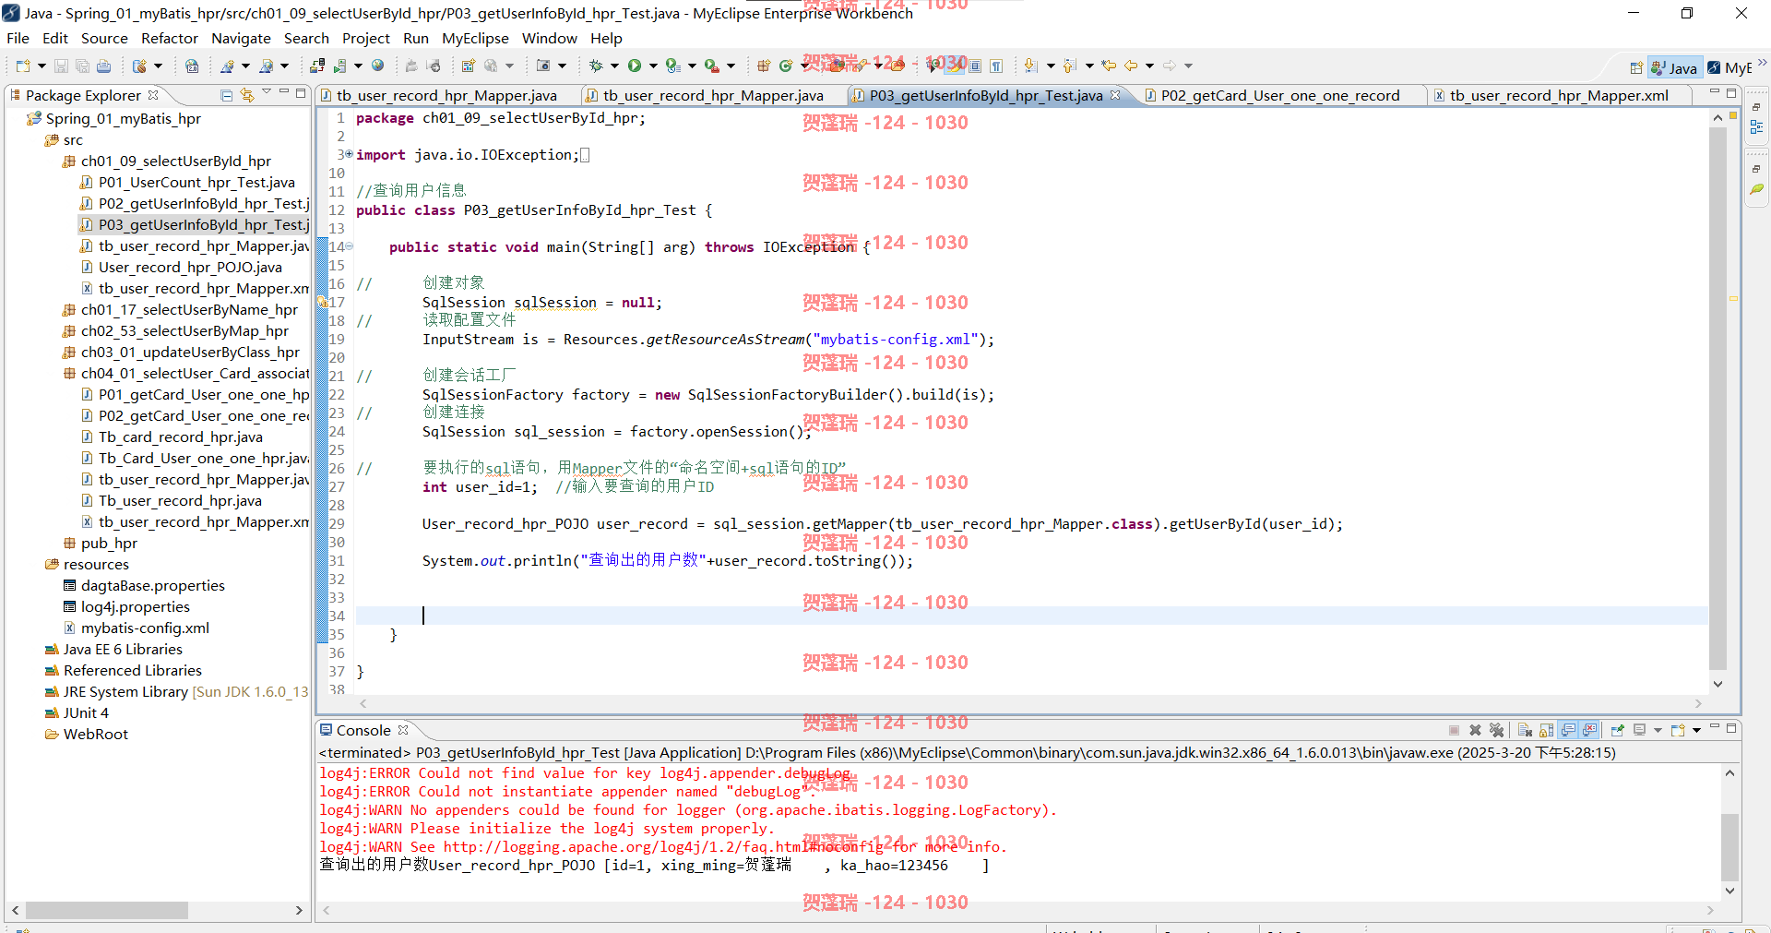Click the Save toolbar icon
The height and width of the screenshot is (933, 1771).
[61, 66]
